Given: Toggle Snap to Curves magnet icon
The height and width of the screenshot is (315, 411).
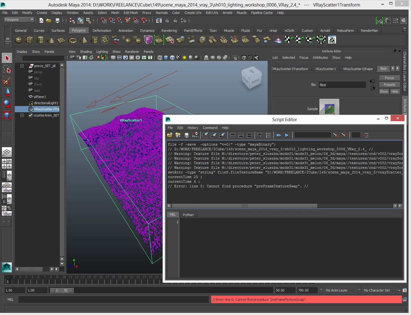Looking at the screenshot, I should pos(112,20).
